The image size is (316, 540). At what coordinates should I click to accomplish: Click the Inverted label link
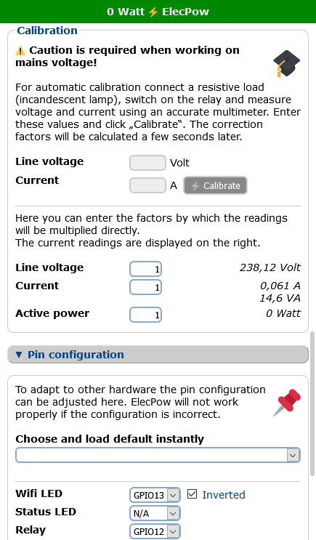pyautogui.click(x=224, y=495)
